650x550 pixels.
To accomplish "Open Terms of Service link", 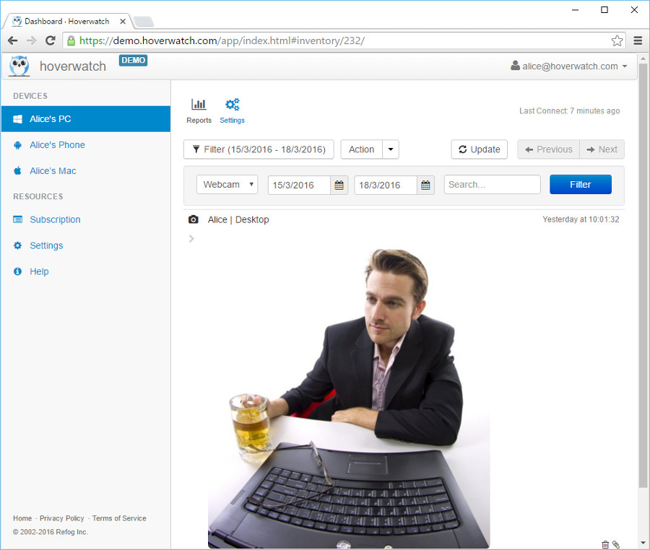I will coord(119,518).
